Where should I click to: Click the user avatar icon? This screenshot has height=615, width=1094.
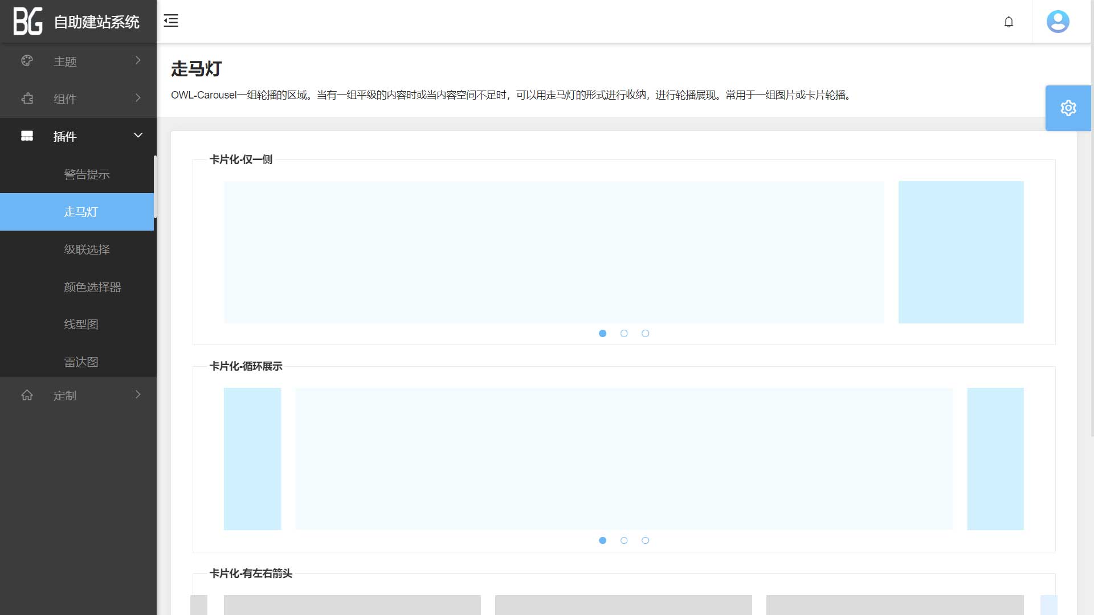pyautogui.click(x=1058, y=22)
